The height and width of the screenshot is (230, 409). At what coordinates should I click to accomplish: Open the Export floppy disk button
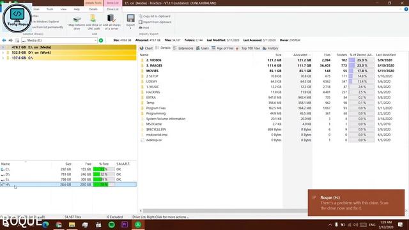click(x=130, y=19)
